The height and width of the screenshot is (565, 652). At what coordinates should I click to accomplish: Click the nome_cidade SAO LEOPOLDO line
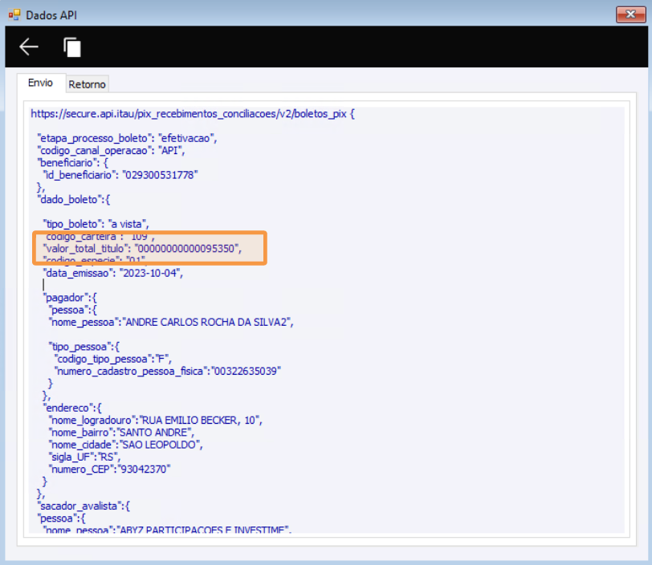point(125,445)
